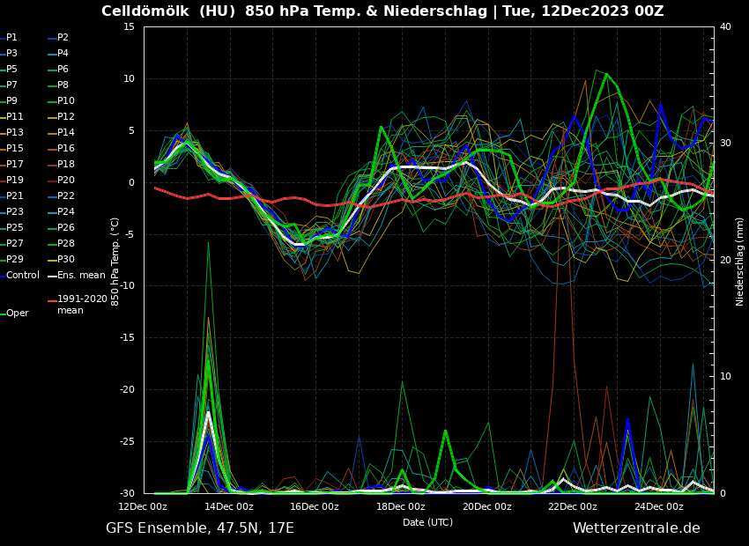Toggle the P1 legend entry

(11, 38)
